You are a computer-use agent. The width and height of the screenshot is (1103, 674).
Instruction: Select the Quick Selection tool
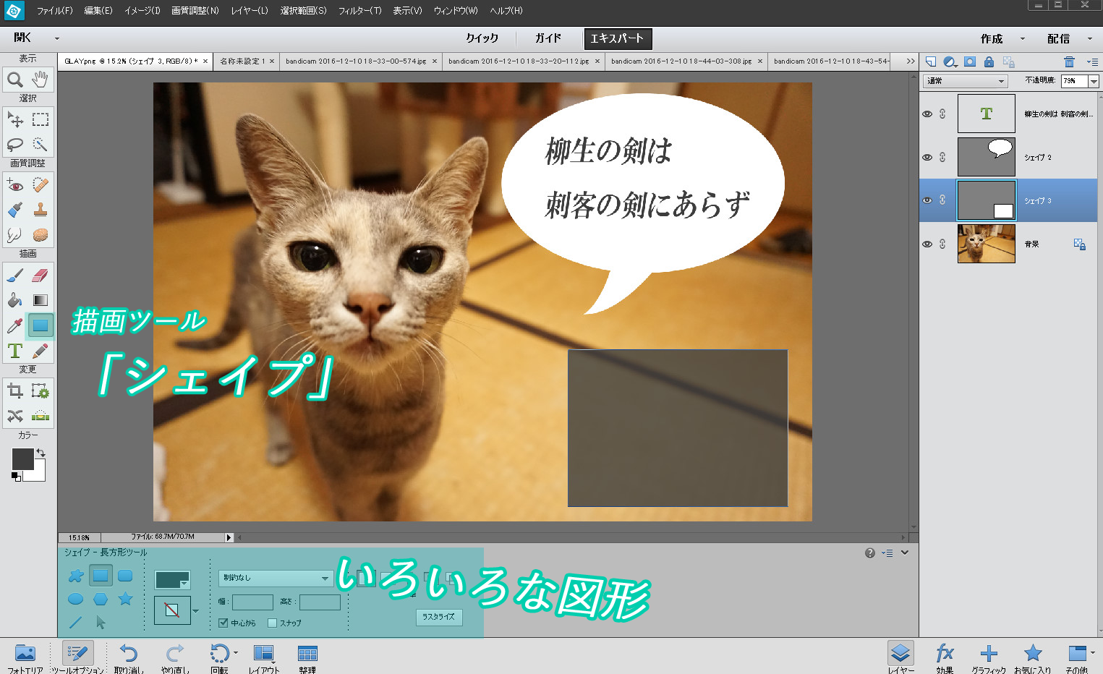[41, 144]
